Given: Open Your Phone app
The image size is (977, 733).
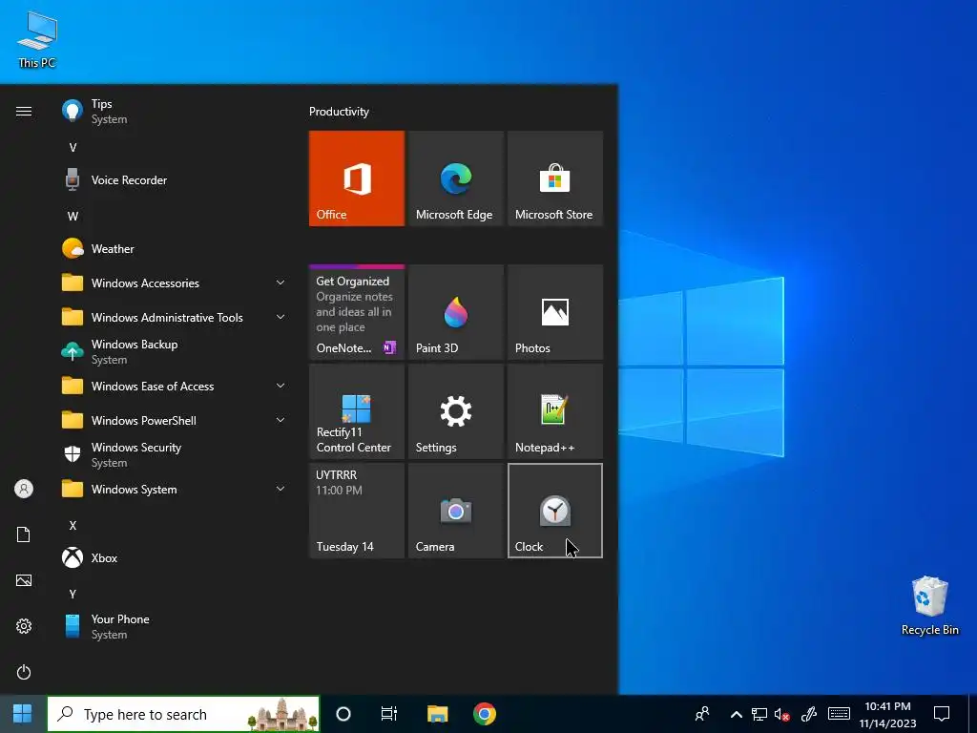Looking at the screenshot, I should [175, 626].
